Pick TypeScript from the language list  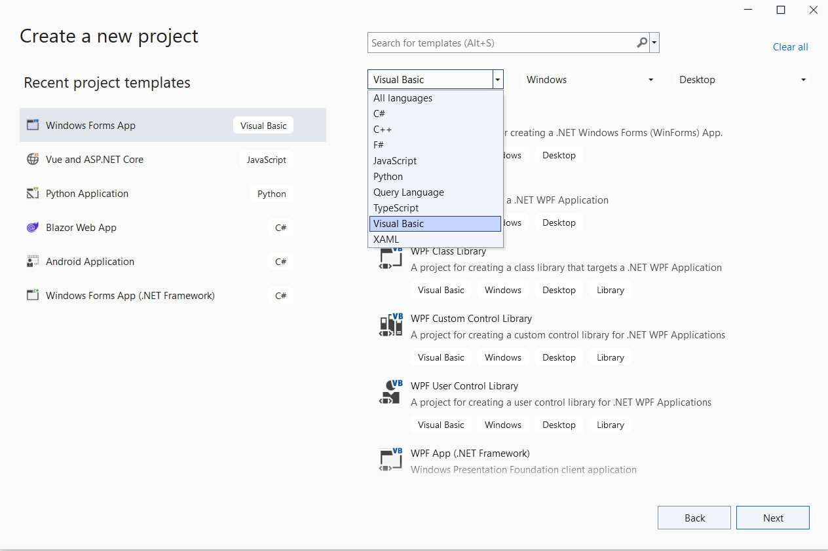pyautogui.click(x=396, y=208)
